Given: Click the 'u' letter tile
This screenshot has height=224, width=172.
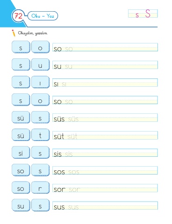Looking at the screenshot, I should (x=40, y=65).
